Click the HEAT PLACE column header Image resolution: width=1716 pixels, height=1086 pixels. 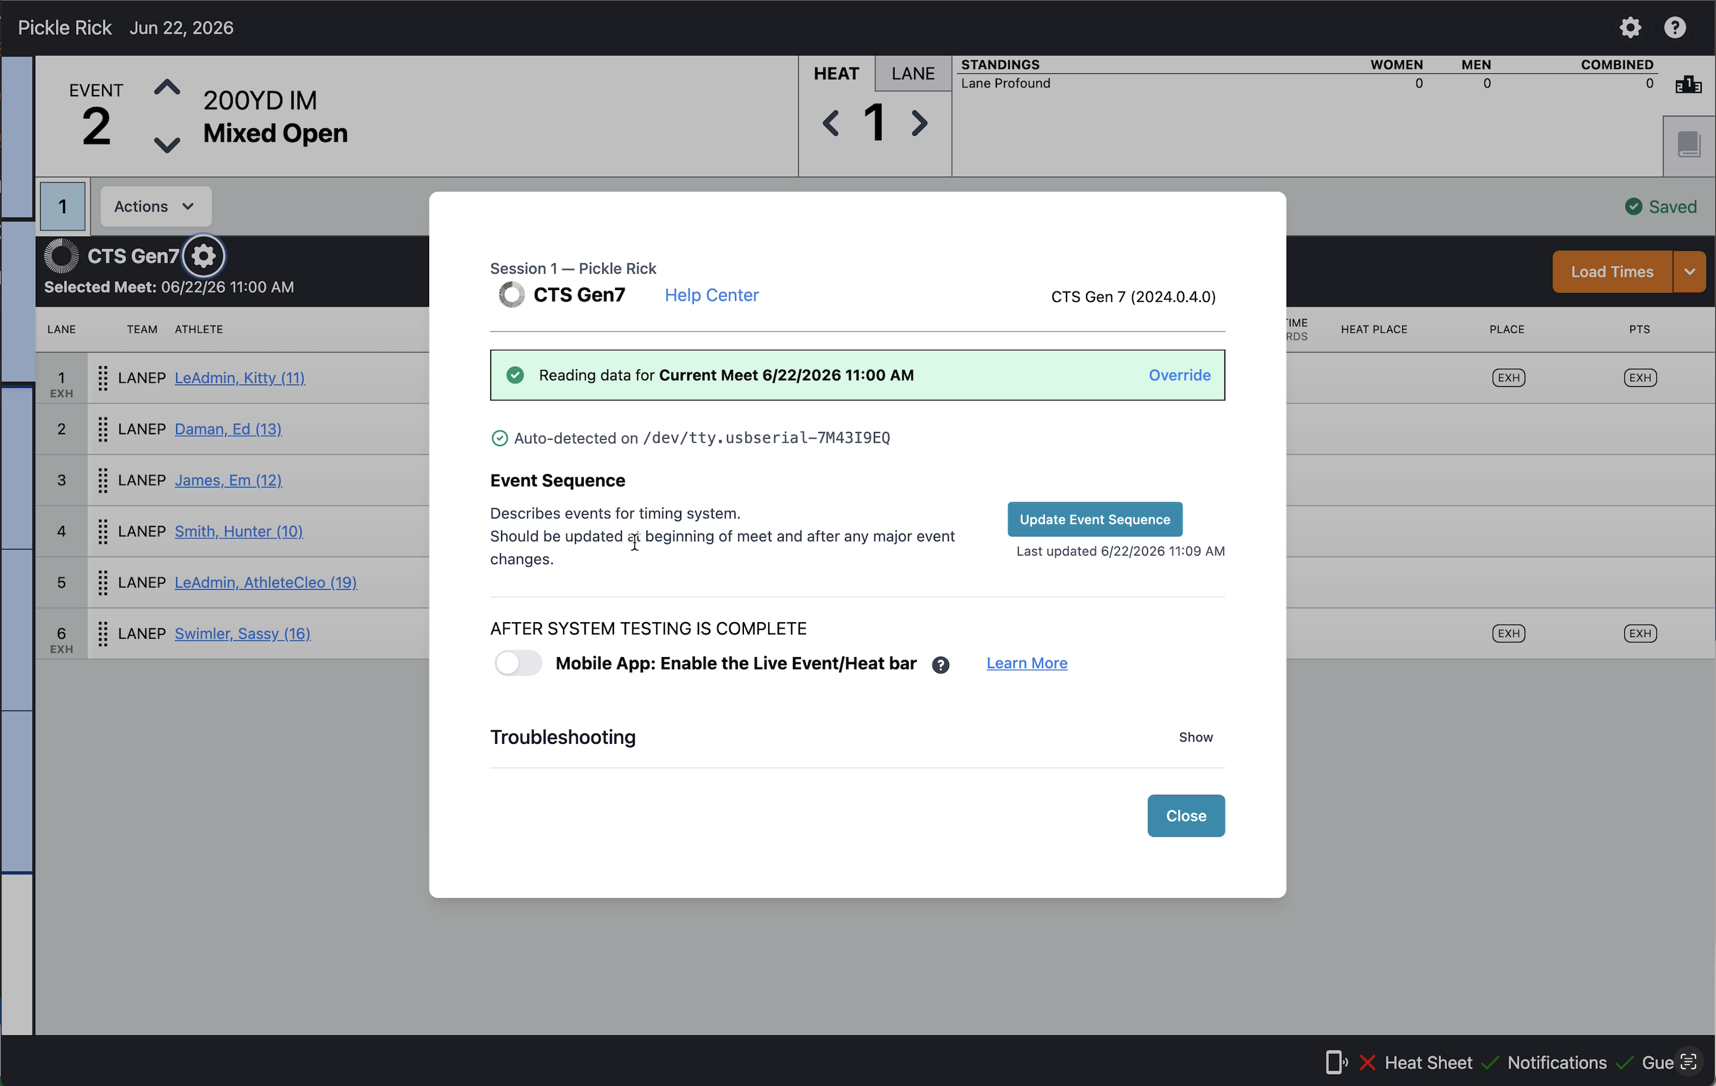click(1374, 329)
